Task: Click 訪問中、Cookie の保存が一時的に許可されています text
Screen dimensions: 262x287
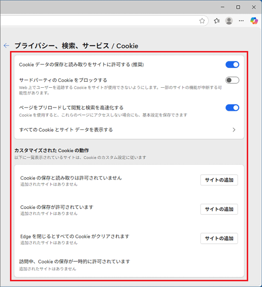Action: (75, 262)
